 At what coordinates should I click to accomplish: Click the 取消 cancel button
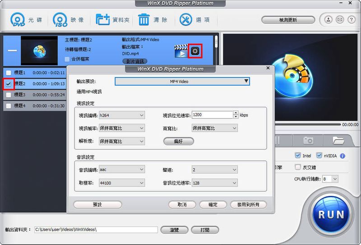[x=182, y=204]
